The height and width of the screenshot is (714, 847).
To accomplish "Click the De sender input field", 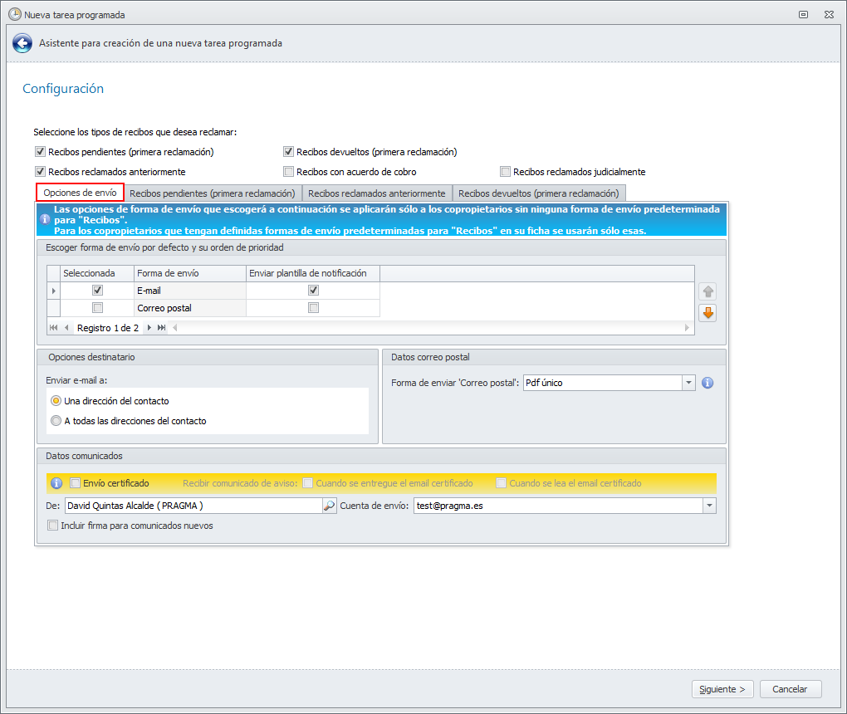I will pyautogui.click(x=194, y=506).
